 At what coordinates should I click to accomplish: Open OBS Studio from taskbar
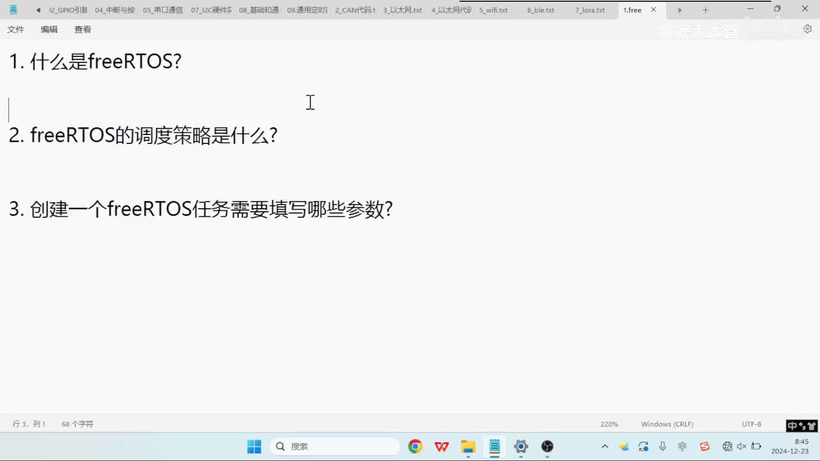coord(547,446)
